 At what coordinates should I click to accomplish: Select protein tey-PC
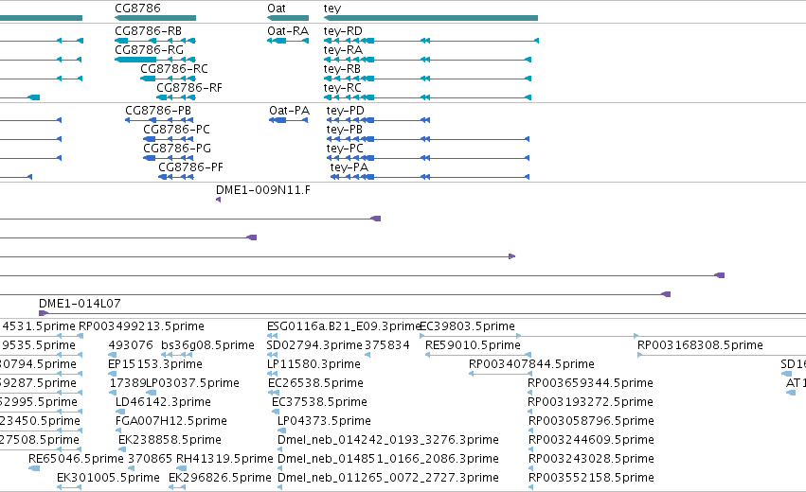(x=428, y=158)
